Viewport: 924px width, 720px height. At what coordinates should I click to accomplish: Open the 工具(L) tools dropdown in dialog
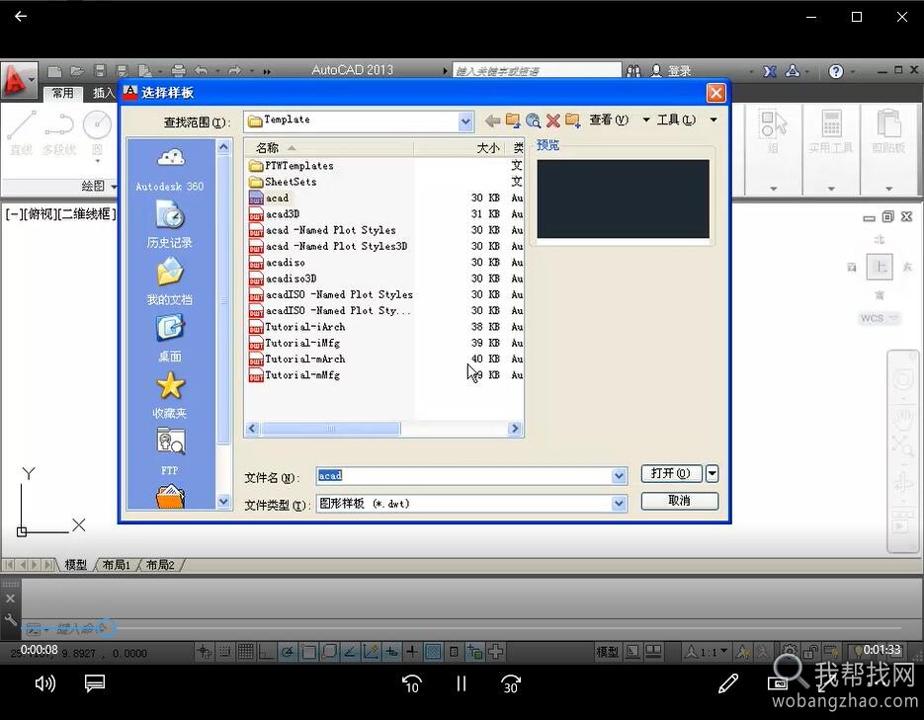click(x=687, y=120)
